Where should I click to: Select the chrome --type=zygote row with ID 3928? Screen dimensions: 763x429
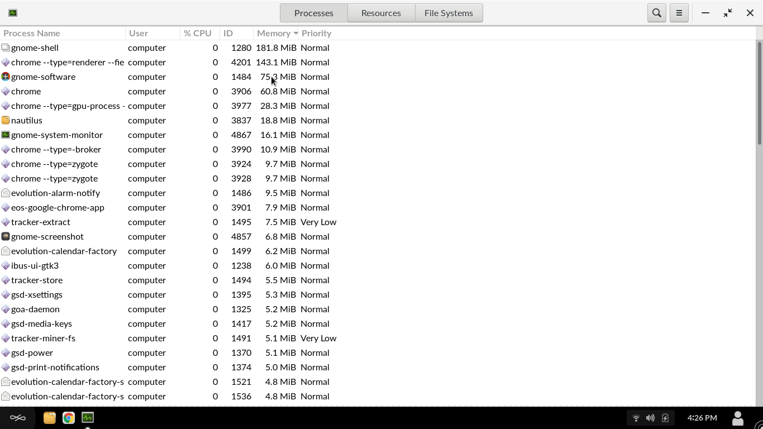click(378, 178)
